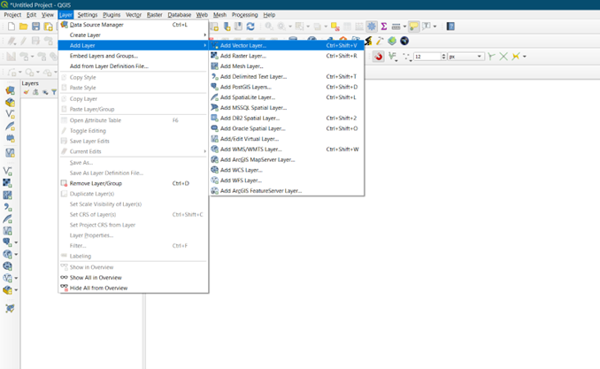Select Add ArcGIS FeatureServer Layer... entry
The width and height of the screenshot is (600, 369).
point(287,190)
